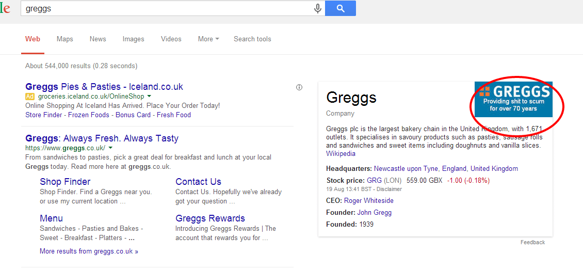
Task: Click the Greggs knowledge panel title
Action: pyautogui.click(x=351, y=98)
